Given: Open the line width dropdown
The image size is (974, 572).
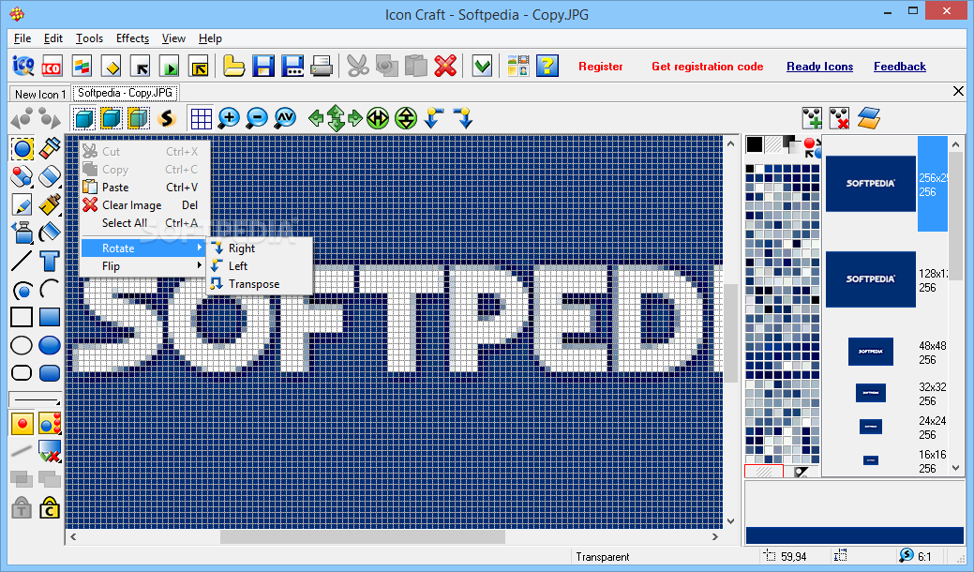Looking at the screenshot, I should point(36,399).
